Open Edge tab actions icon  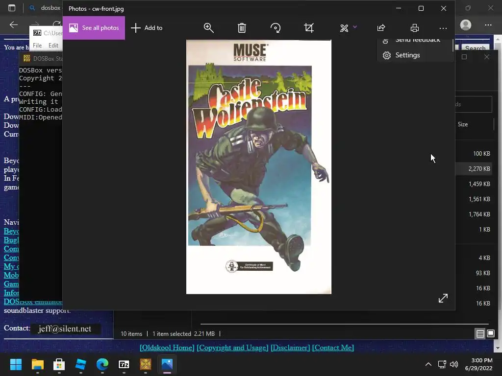point(12,8)
